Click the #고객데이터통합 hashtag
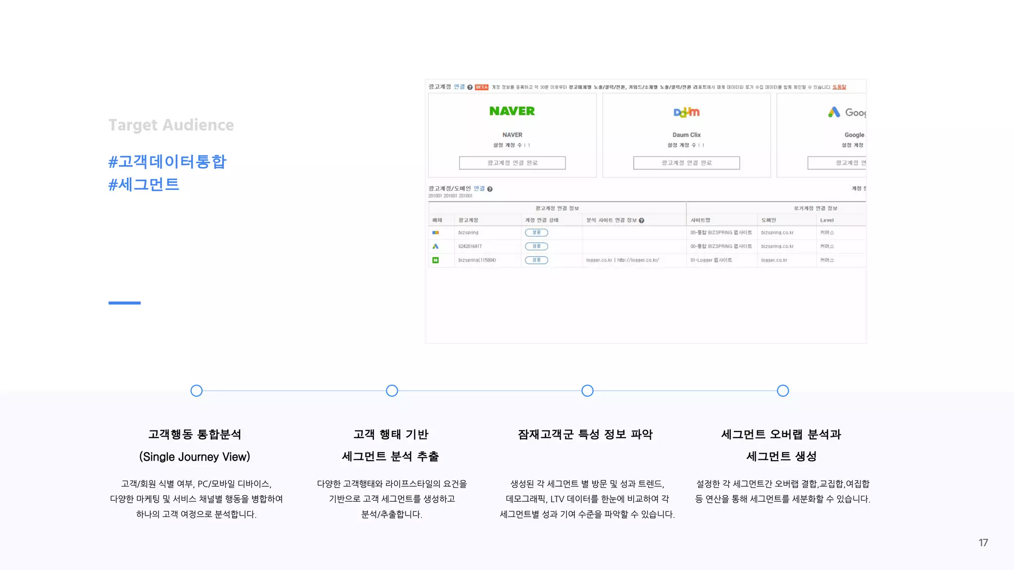Screen dimensions: 1014x570 click(167, 162)
